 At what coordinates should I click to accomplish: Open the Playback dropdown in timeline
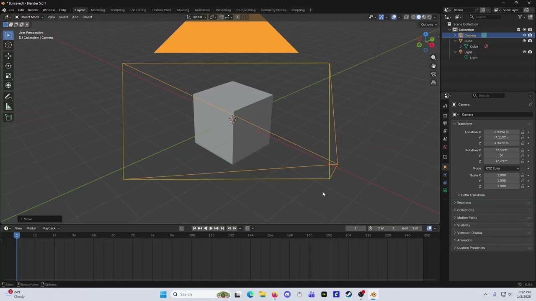pyautogui.click(x=51, y=228)
